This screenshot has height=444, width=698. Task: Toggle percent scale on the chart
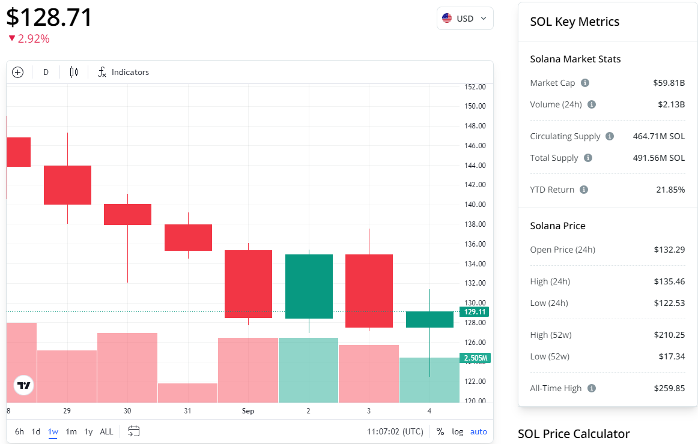coord(440,431)
